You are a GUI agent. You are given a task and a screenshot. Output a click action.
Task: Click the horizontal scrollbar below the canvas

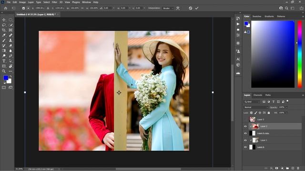point(148,169)
